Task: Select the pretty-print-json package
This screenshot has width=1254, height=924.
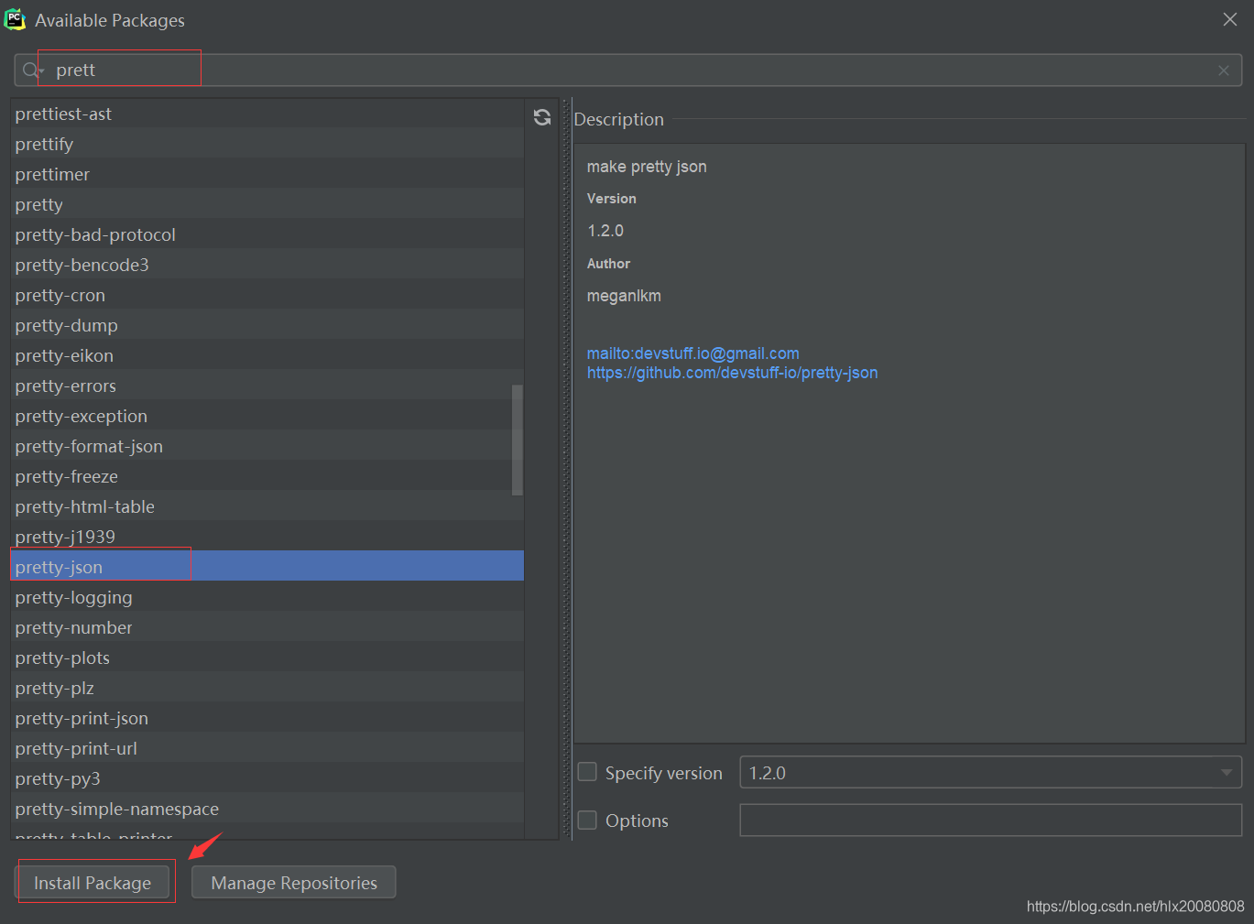Action: click(267, 718)
